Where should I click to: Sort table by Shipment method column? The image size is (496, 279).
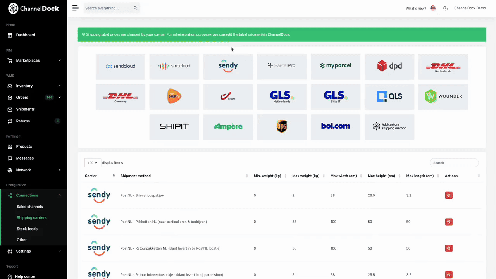(x=184, y=176)
